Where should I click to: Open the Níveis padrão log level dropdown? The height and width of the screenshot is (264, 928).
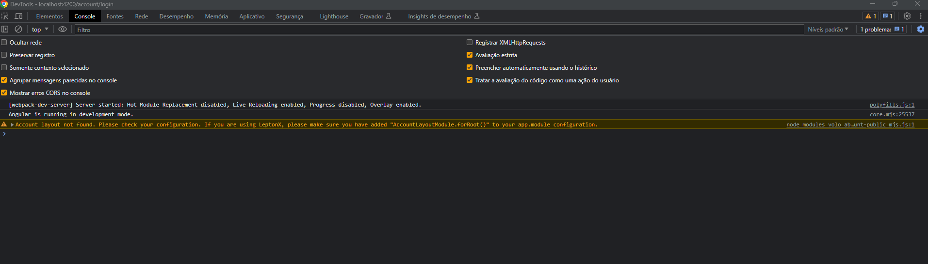point(828,30)
